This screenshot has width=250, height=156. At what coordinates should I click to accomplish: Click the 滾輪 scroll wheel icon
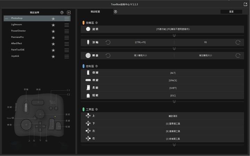coord(88,42)
